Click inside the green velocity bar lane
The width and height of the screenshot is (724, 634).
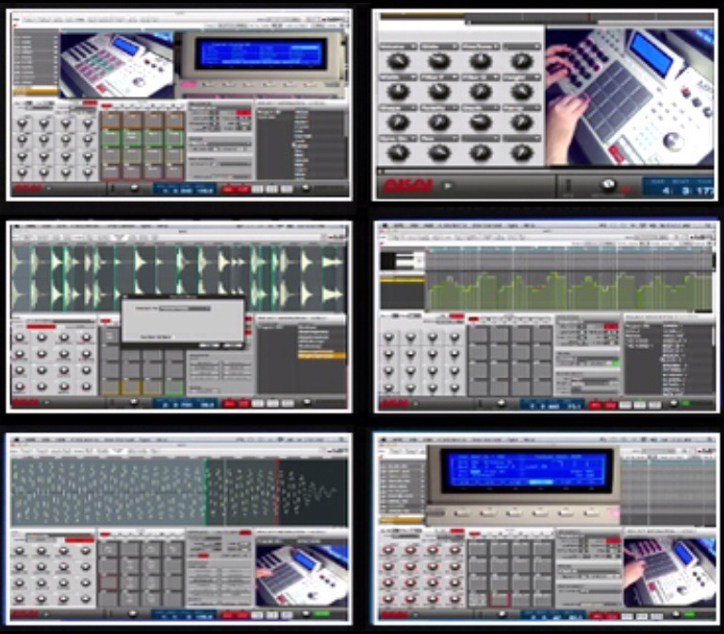click(568, 292)
